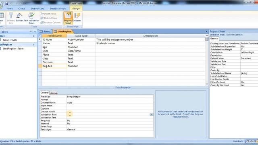Select the DOB field name cell

pyautogui.click(x=54, y=51)
